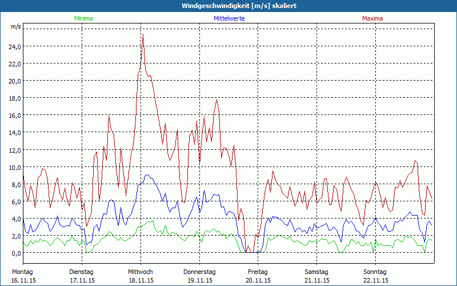457x286 pixels.
Task: Click the 12,0 y-axis tick label
Action: (x=14, y=150)
